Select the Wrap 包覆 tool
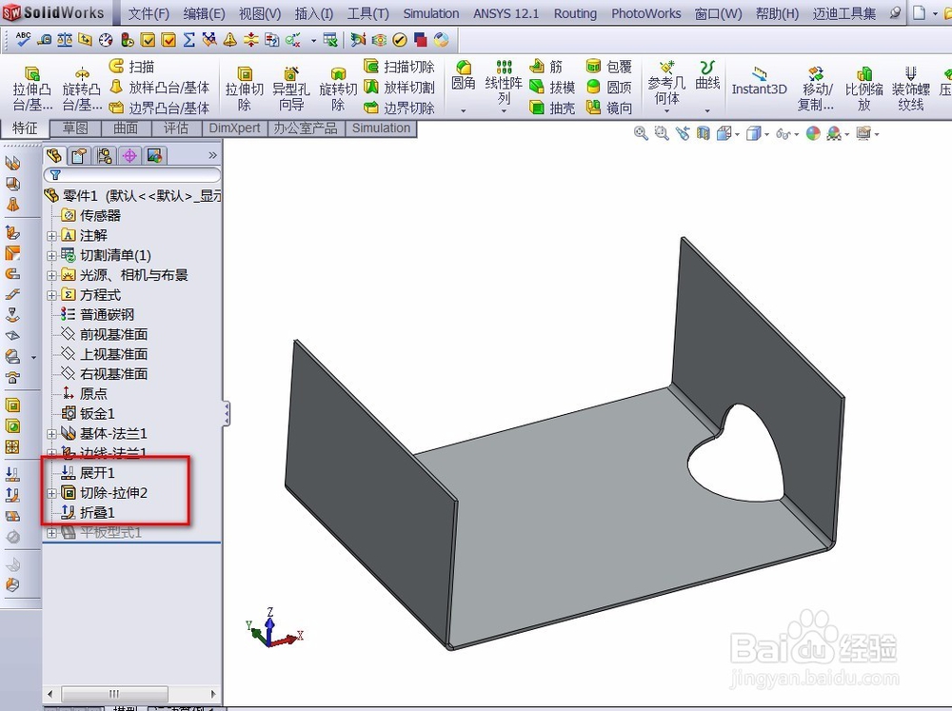The height and width of the screenshot is (711, 952). (x=609, y=67)
